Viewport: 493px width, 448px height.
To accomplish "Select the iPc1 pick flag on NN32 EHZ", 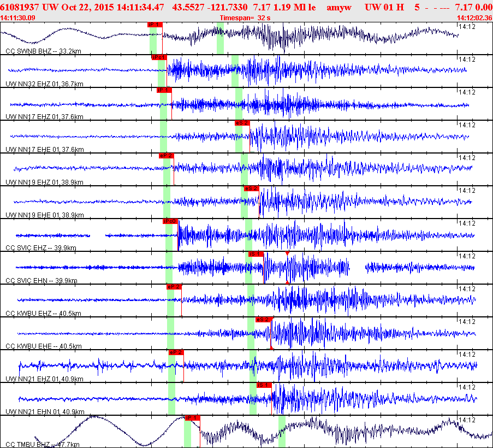I will (159, 57).
